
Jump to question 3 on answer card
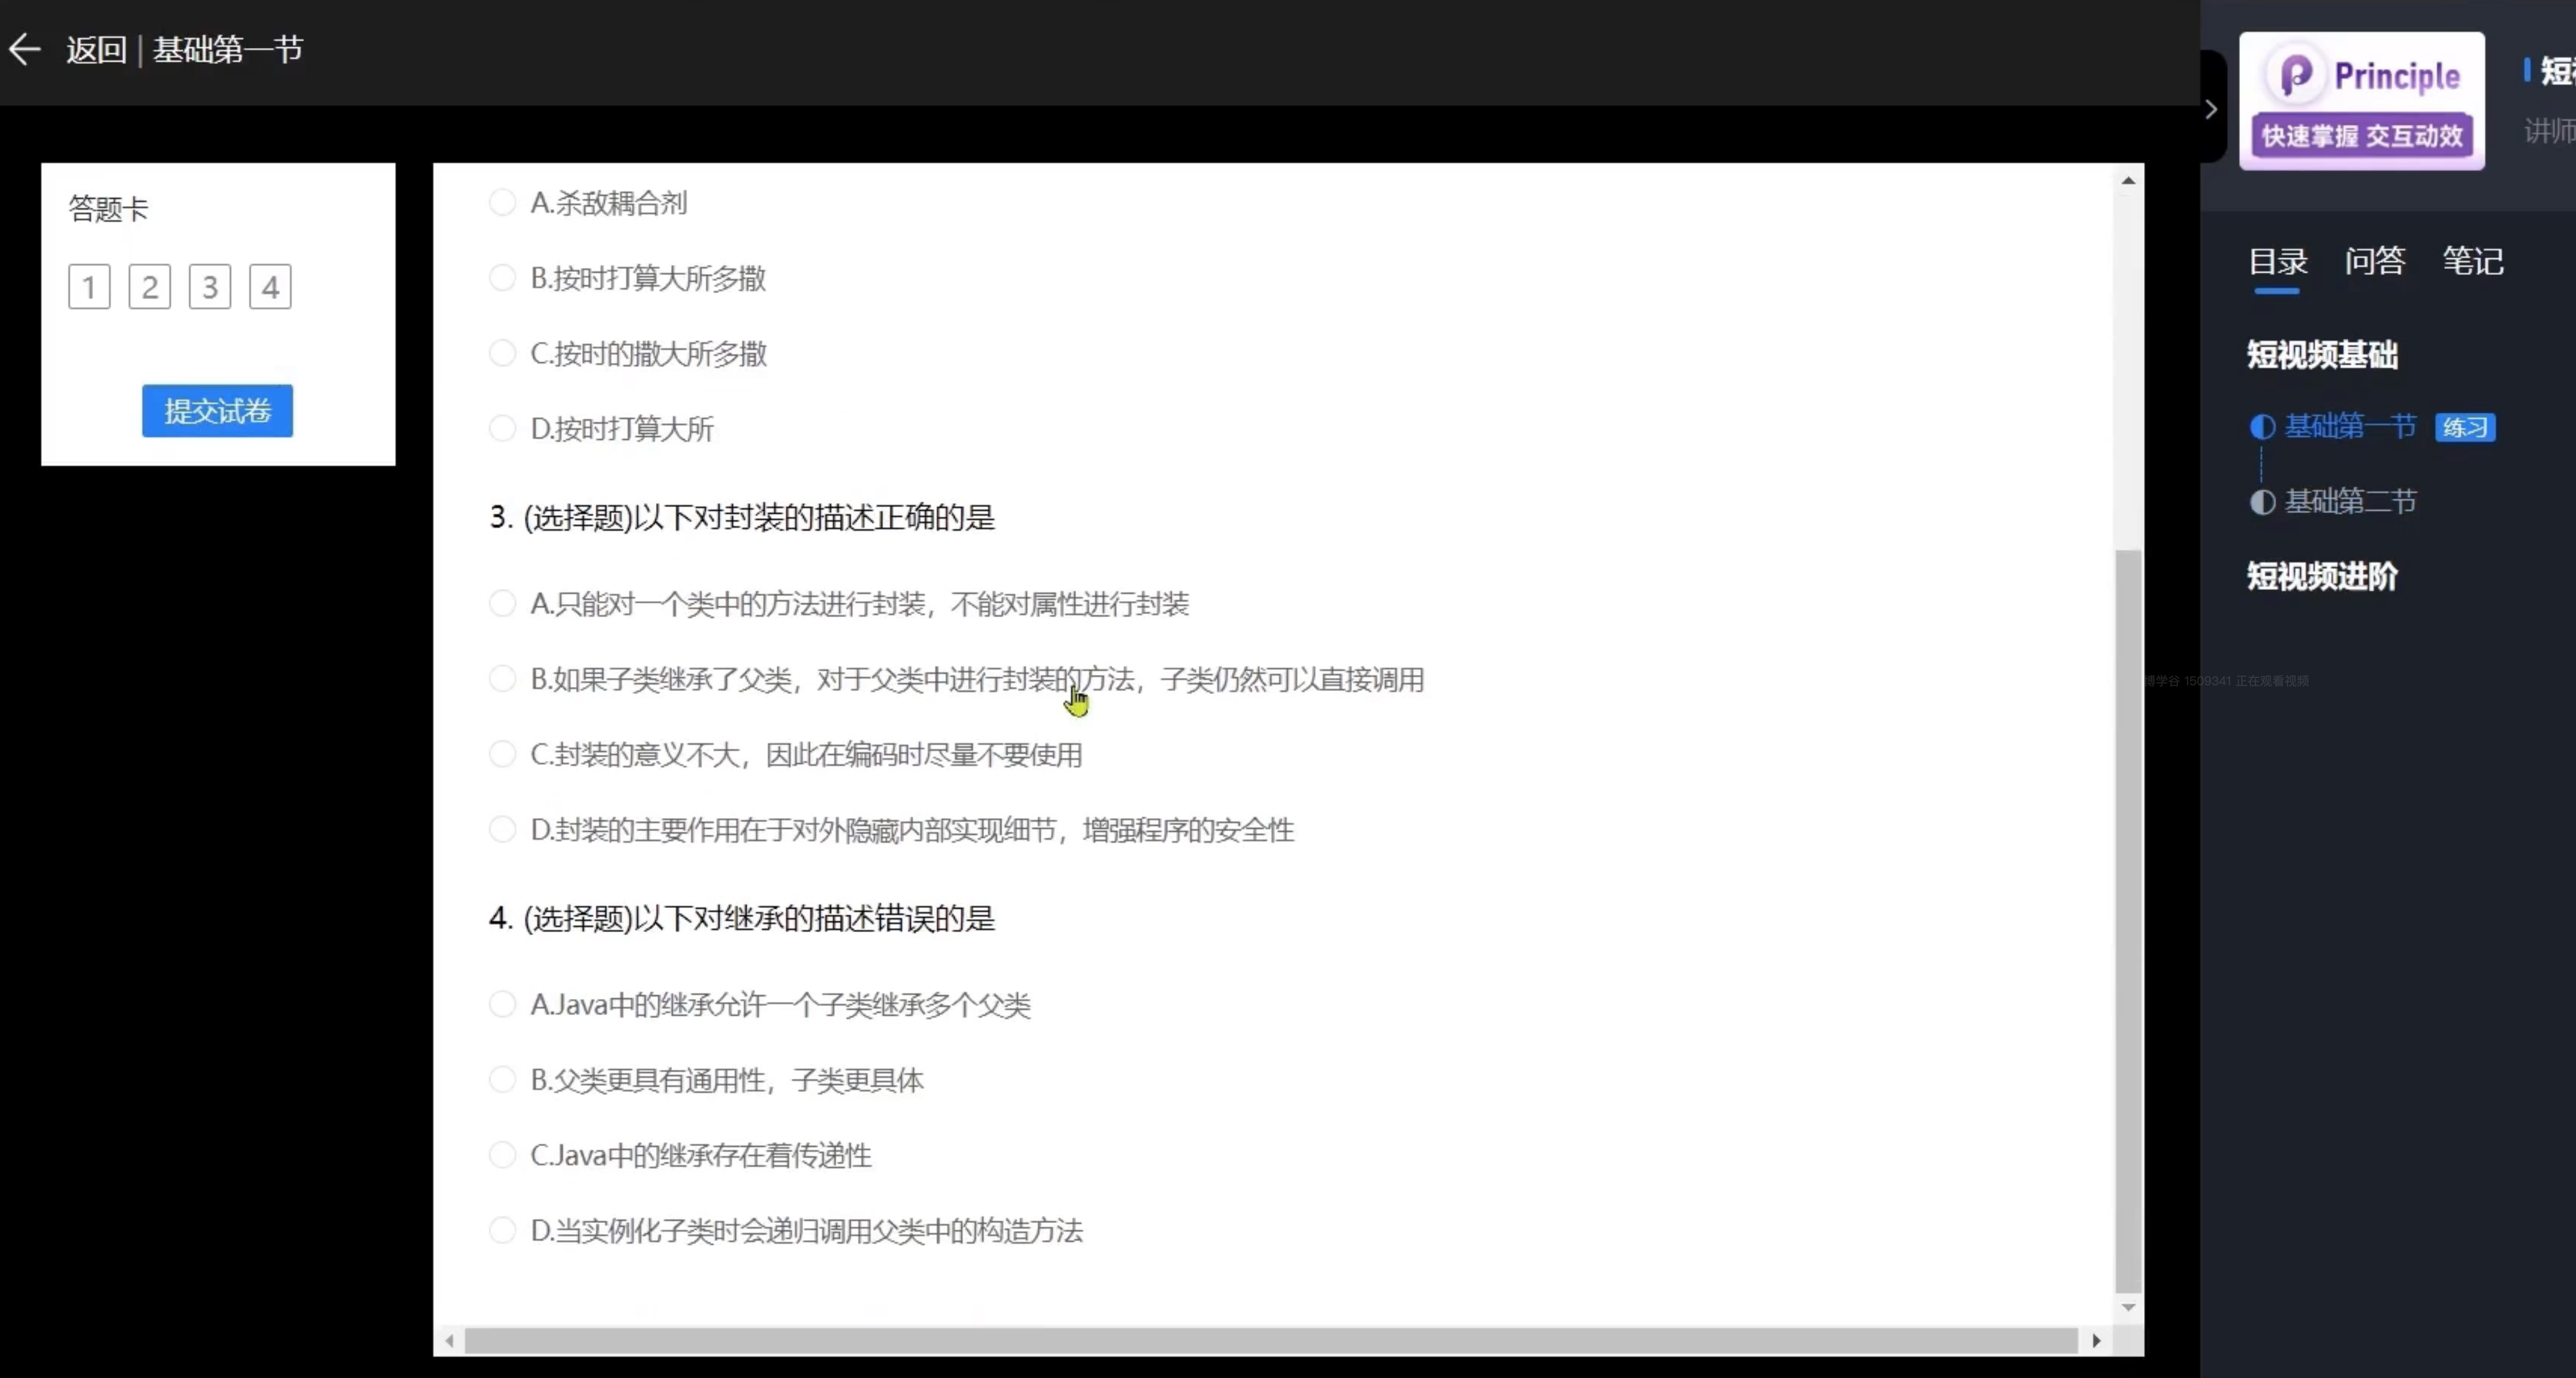pos(210,287)
